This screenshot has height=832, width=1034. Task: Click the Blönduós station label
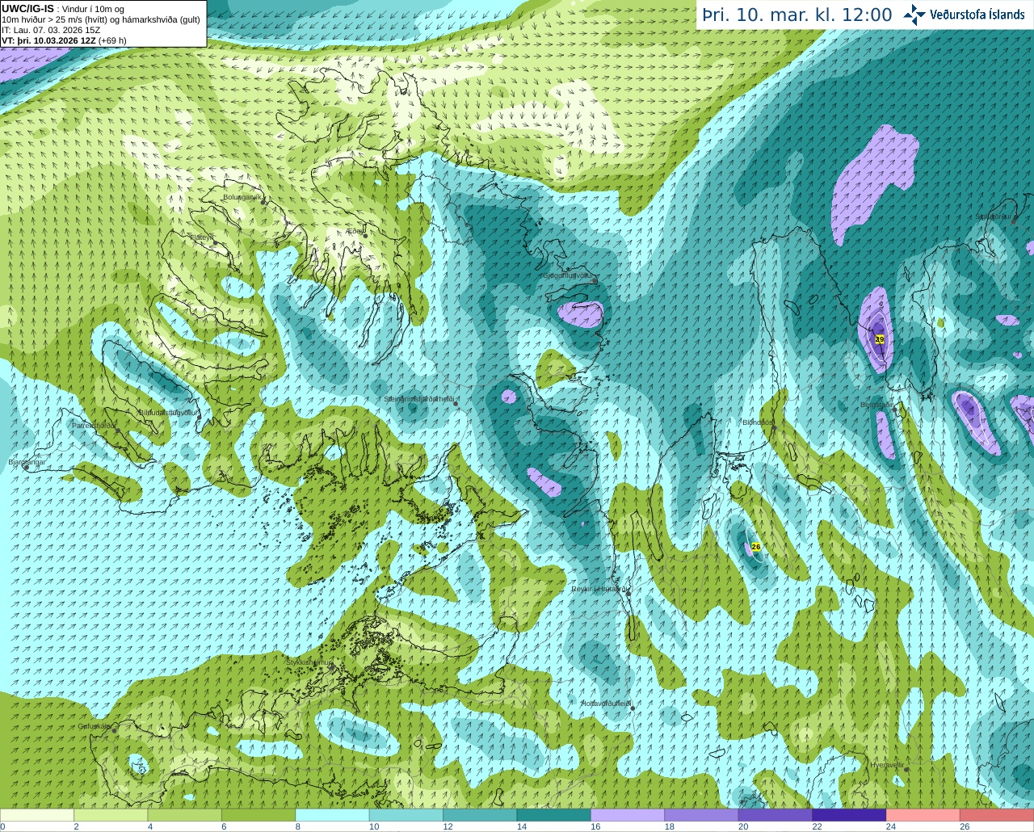pos(759,422)
